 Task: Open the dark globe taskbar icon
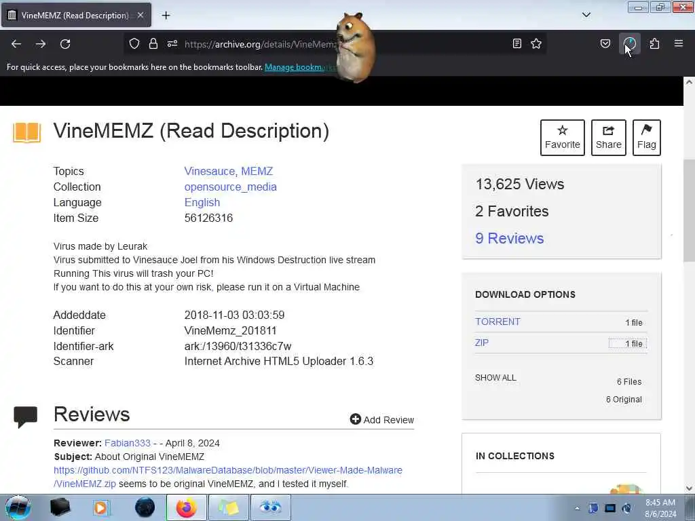point(145,507)
